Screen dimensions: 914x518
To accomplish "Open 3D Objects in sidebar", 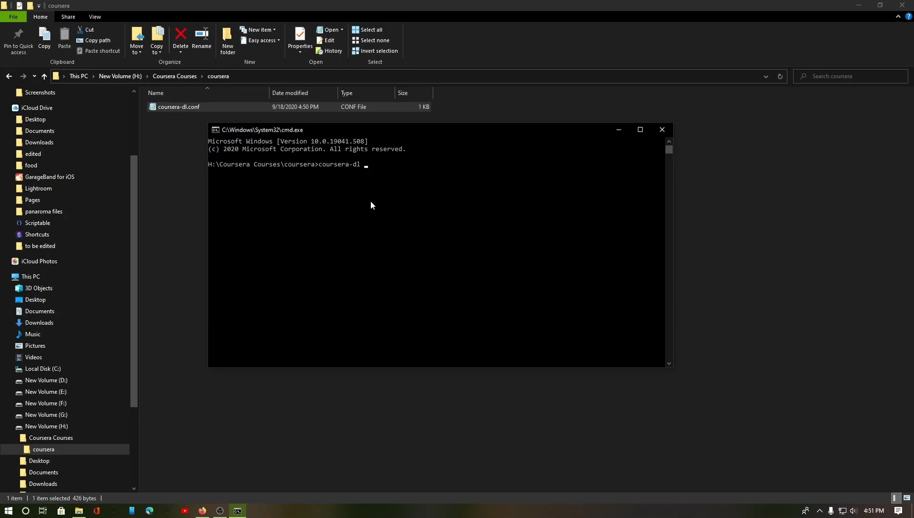I will [x=39, y=288].
